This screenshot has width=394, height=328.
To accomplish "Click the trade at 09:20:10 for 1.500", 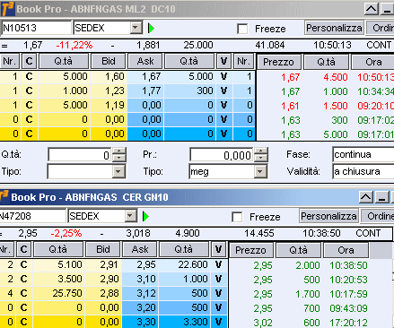I will tap(326, 106).
